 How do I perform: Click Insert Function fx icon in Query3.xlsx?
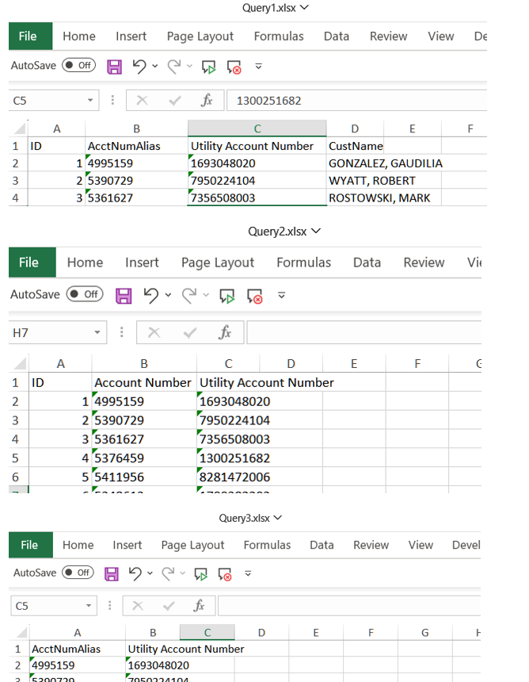[x=199, y=605]
